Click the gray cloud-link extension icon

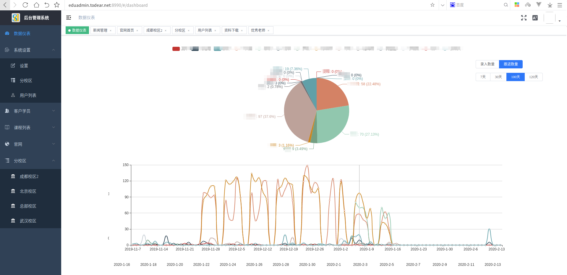(528, 5)
